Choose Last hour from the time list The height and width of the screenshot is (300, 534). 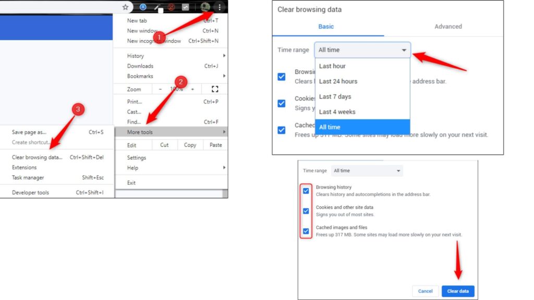[332, 67]
